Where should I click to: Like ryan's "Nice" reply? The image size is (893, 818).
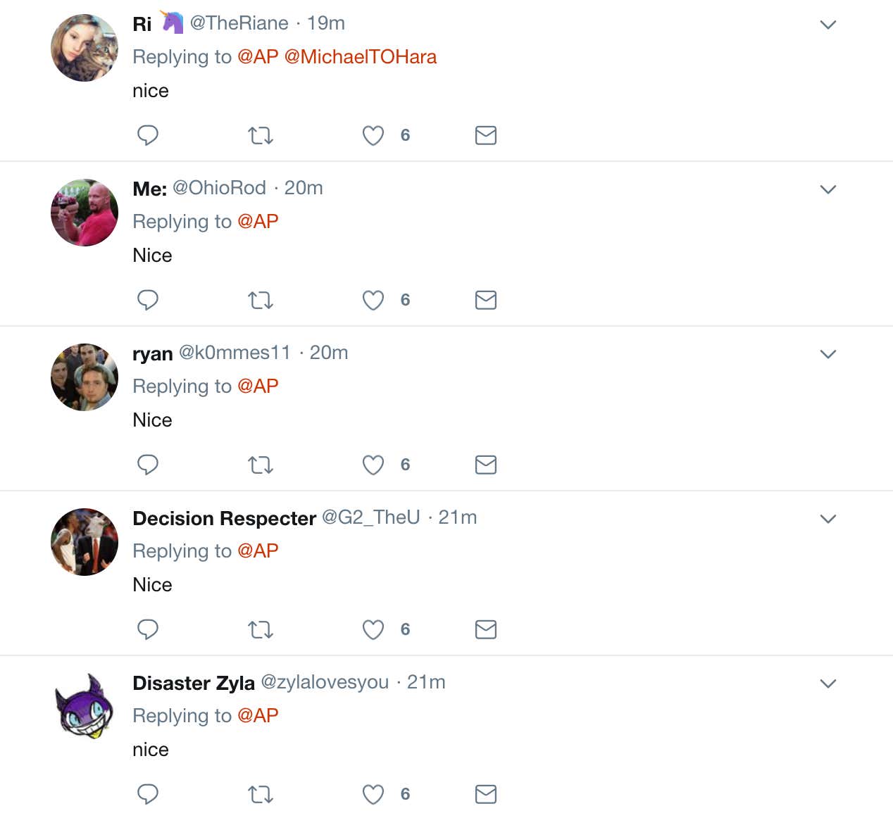coord(373,465)
